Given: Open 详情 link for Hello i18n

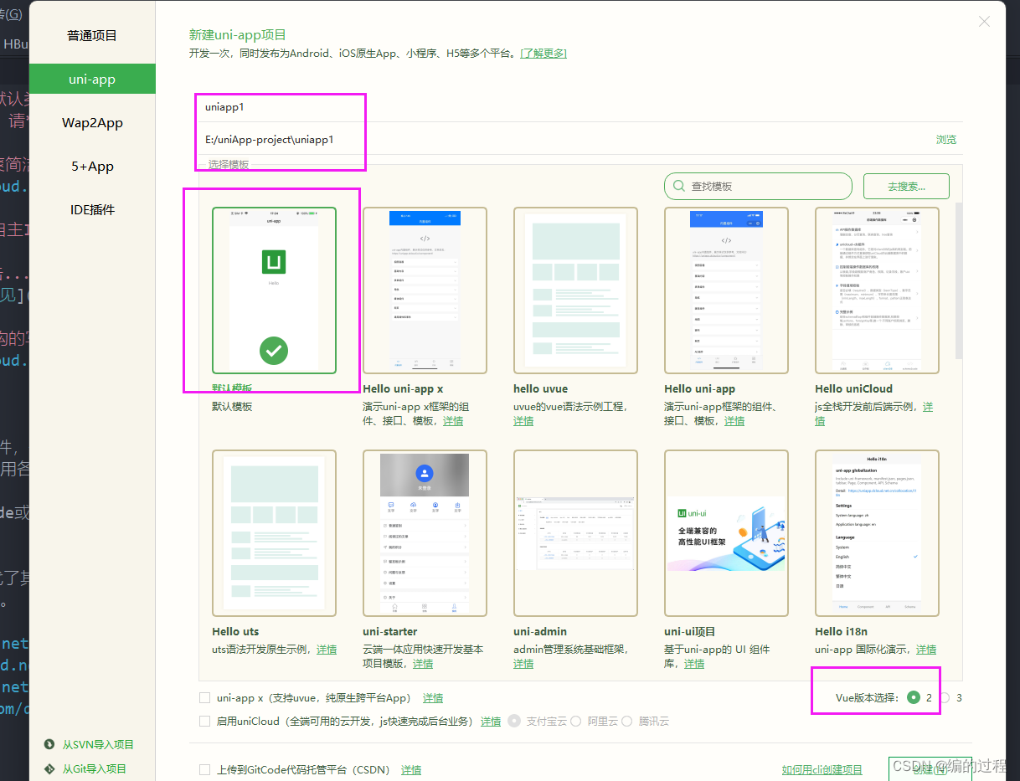Looking at the screenshot, I should (x=926, y=650).
